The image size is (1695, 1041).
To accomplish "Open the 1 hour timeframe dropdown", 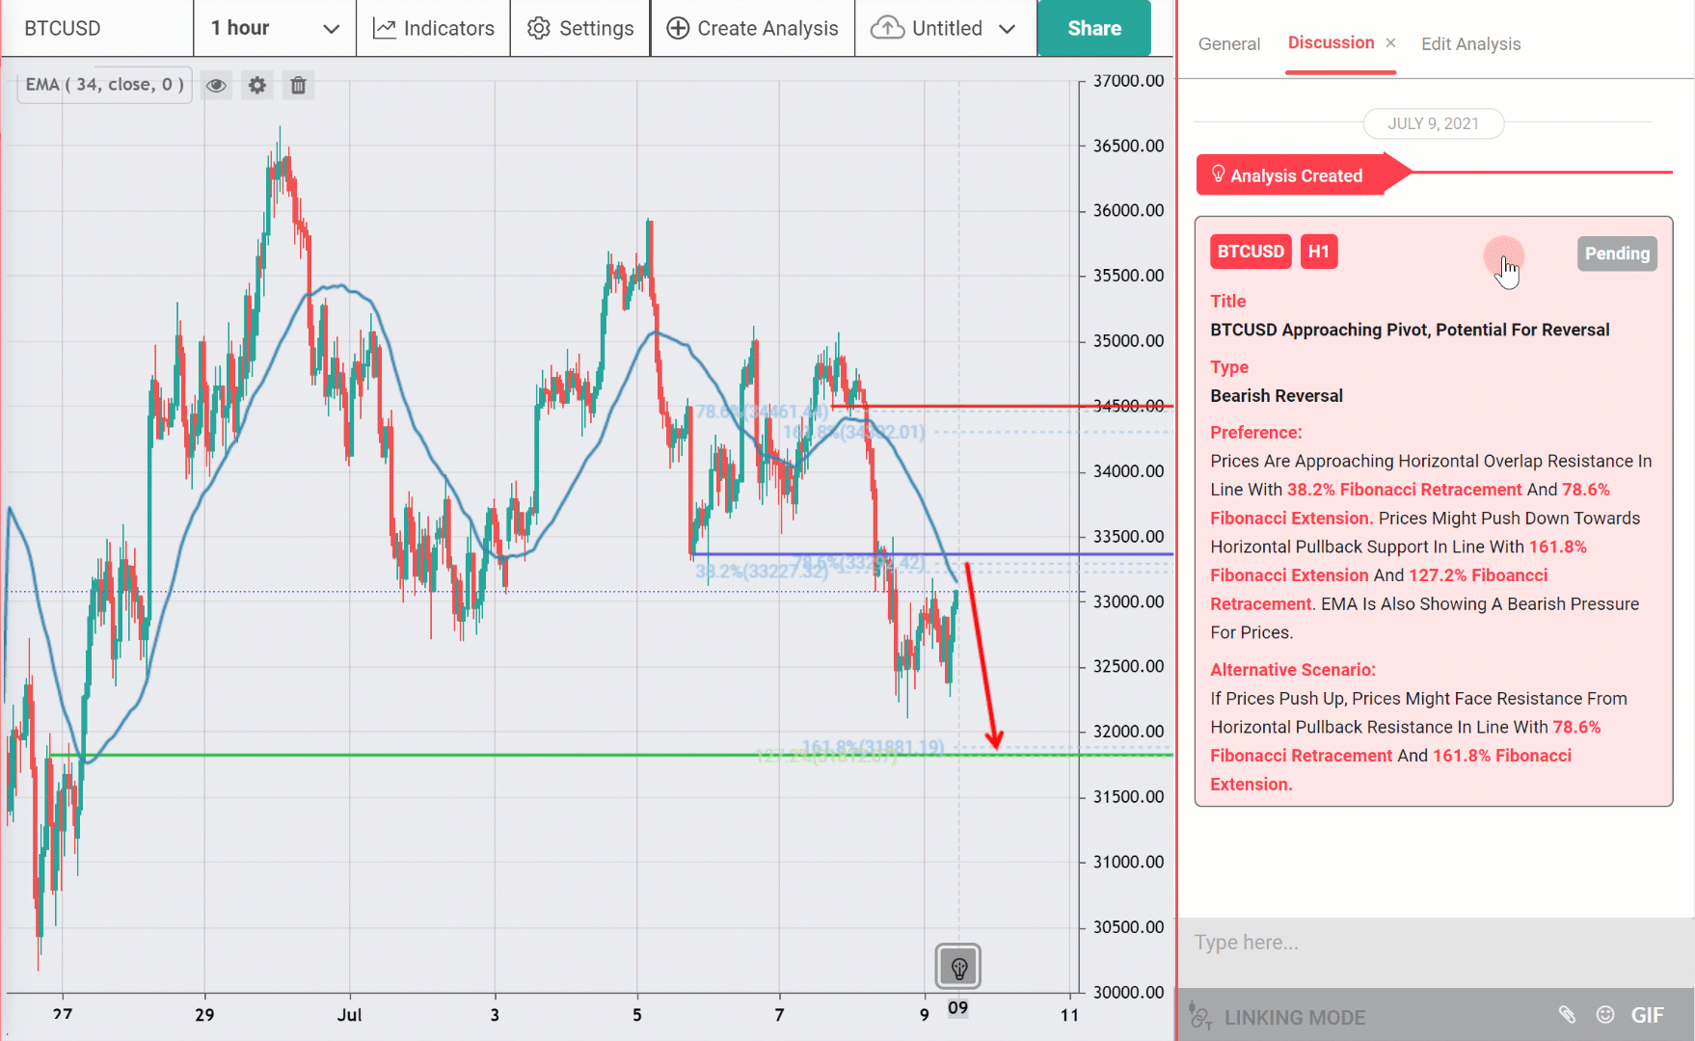I will point(276,28).
